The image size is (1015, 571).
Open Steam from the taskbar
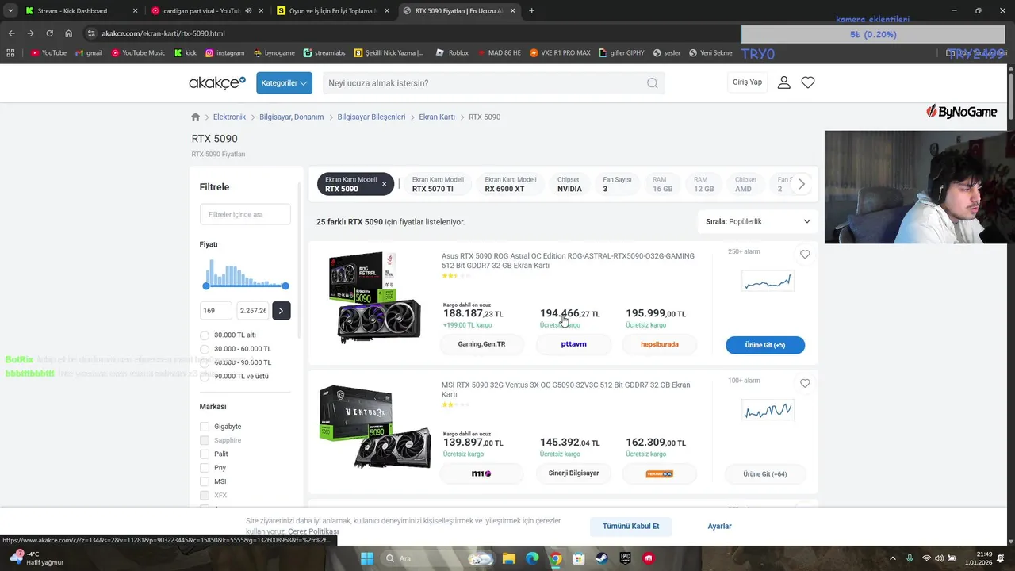pos(602,558)
